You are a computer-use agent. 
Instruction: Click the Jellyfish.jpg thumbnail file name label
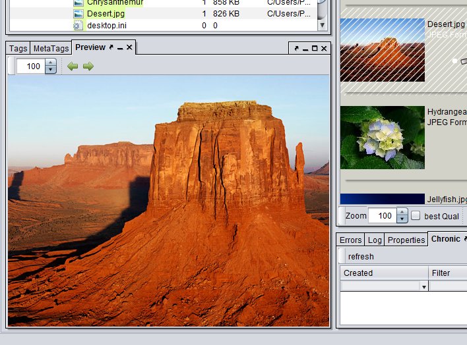click(x=447, y=199)
